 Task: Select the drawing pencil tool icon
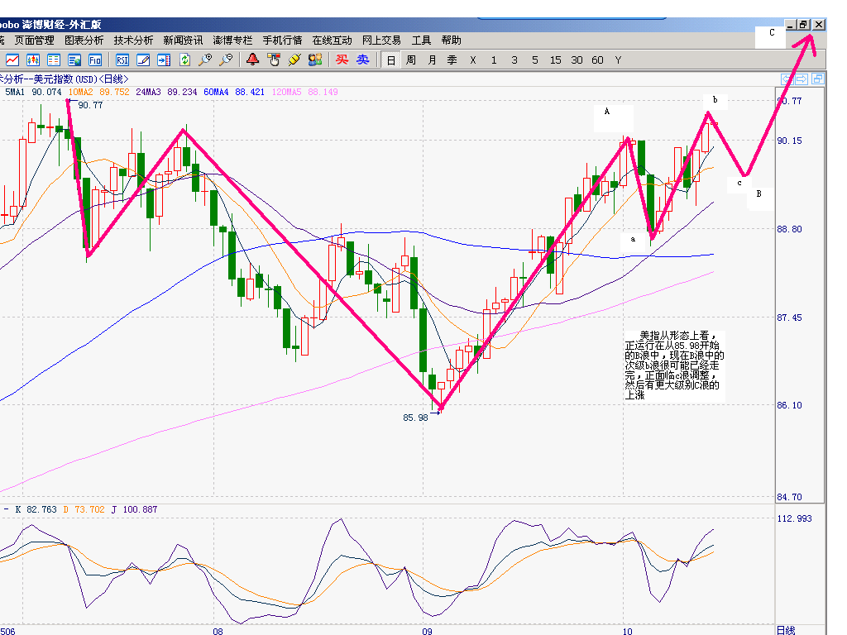tap(143, 60)
